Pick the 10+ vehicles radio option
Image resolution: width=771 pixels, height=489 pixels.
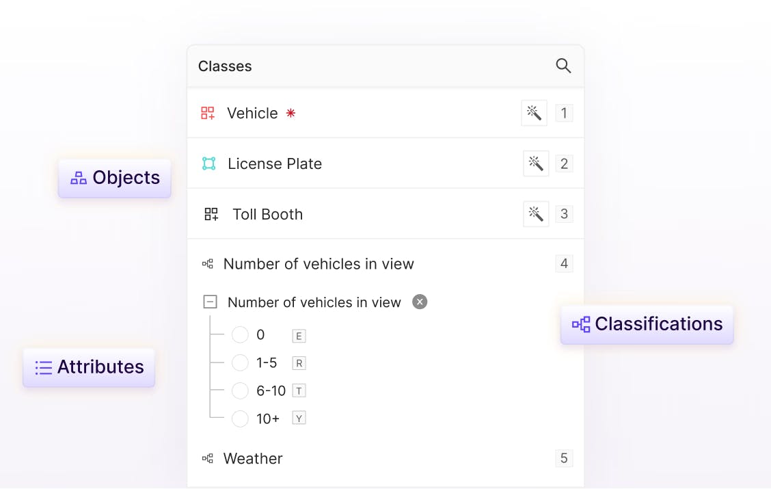[x=240, y=419]
